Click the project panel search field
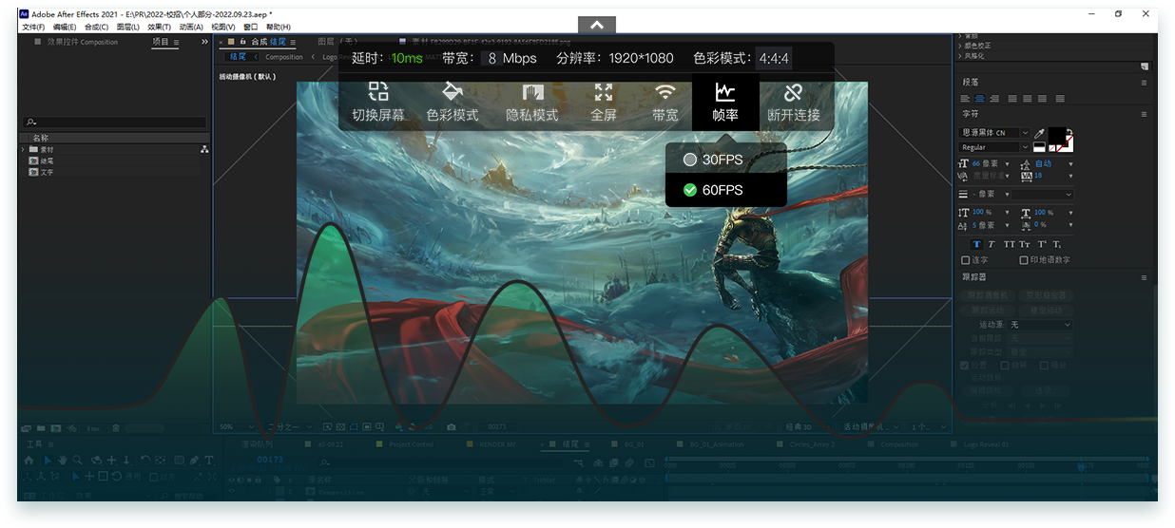1175x528 pixels. click(115, 122)
